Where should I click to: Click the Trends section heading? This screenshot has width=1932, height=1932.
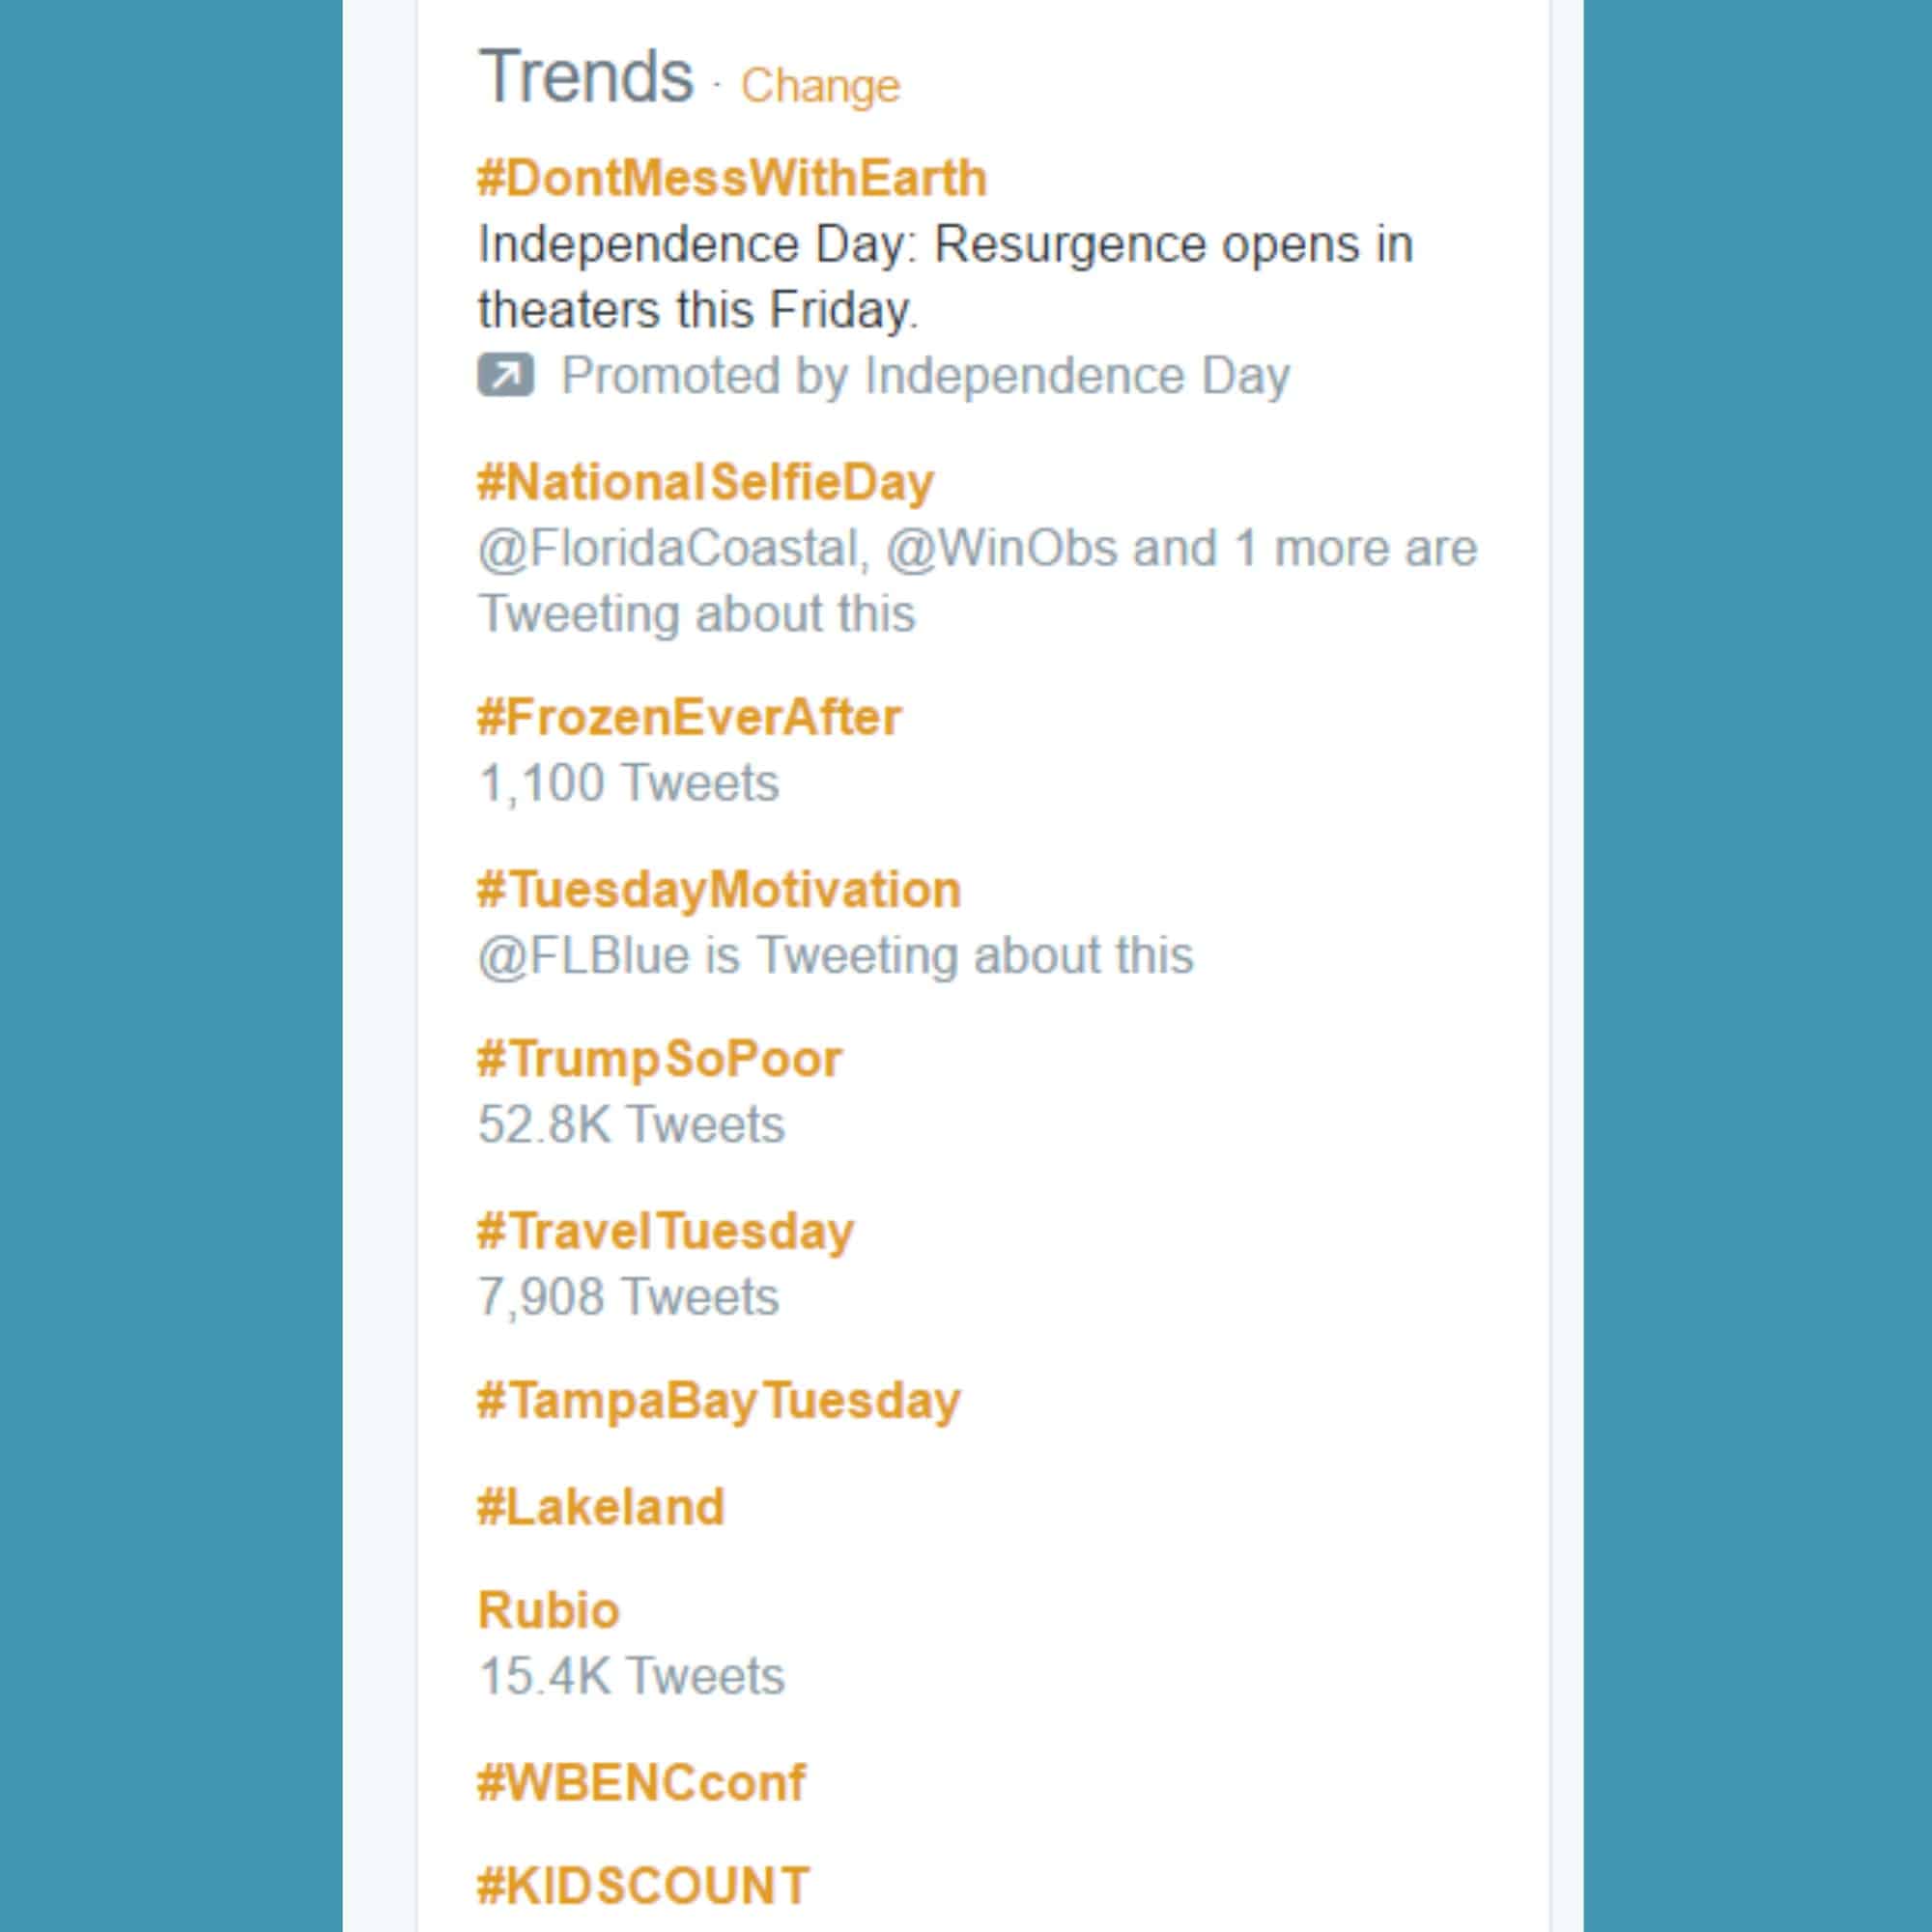[586, 77]
